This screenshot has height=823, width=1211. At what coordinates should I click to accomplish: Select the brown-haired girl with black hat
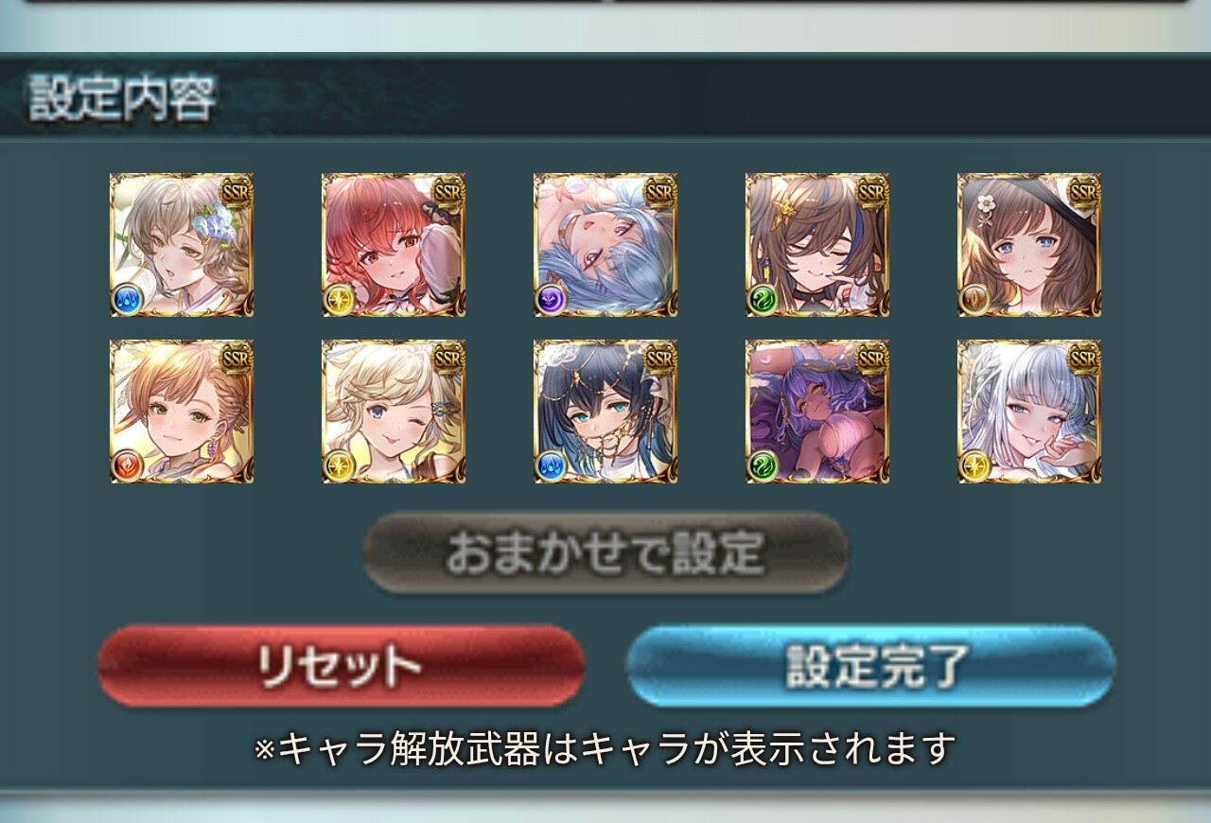pyautogui.click(x=1029, y=244)
